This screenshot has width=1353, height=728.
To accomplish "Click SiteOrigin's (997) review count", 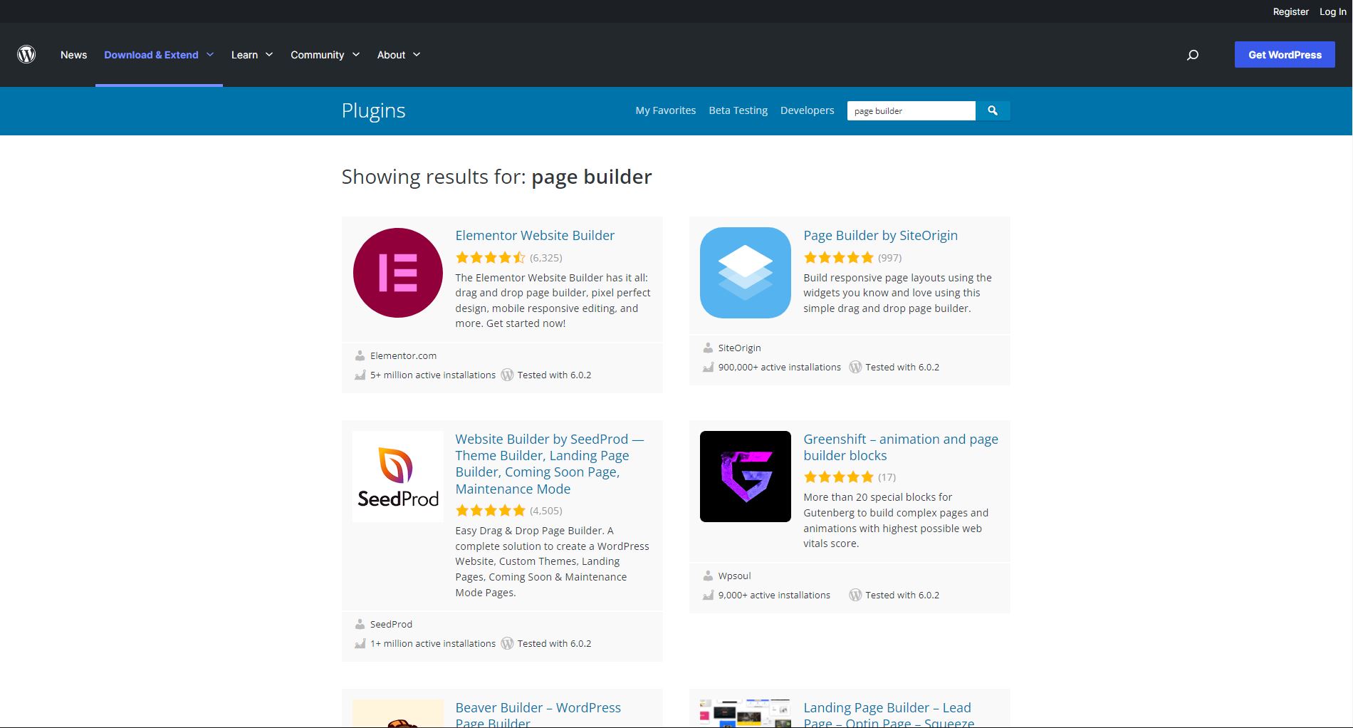I will pyautogui.click(x=889, y=258).
